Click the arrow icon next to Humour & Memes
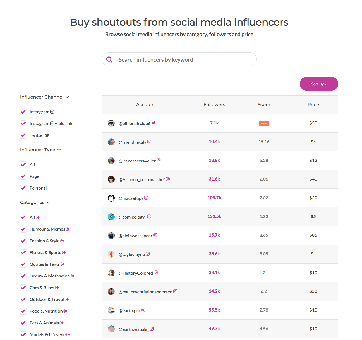Screen dimensions: 362x340 68,229
